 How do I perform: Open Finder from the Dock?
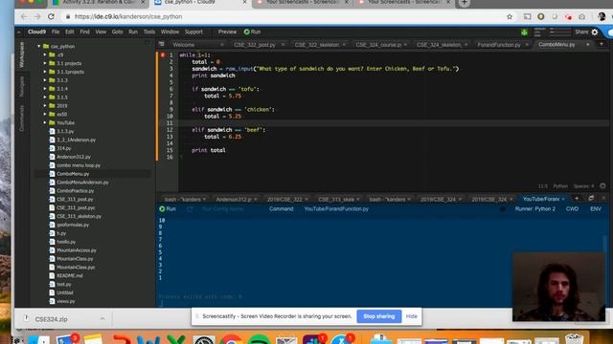pyautogui.click(x=39, y=340)
